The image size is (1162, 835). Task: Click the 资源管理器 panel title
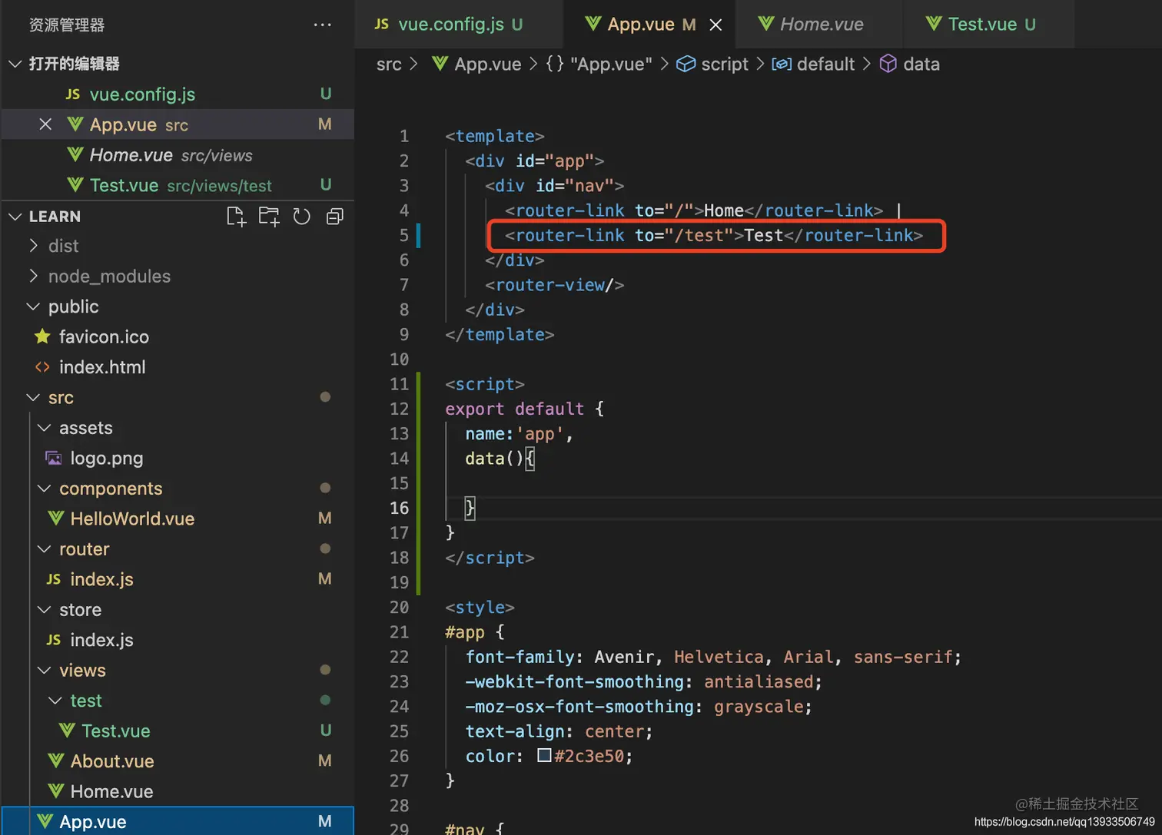[66, 25]
